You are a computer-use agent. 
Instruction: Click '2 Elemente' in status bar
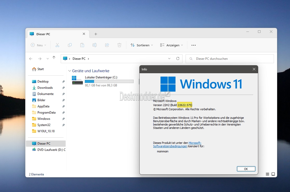click(36, 174)
